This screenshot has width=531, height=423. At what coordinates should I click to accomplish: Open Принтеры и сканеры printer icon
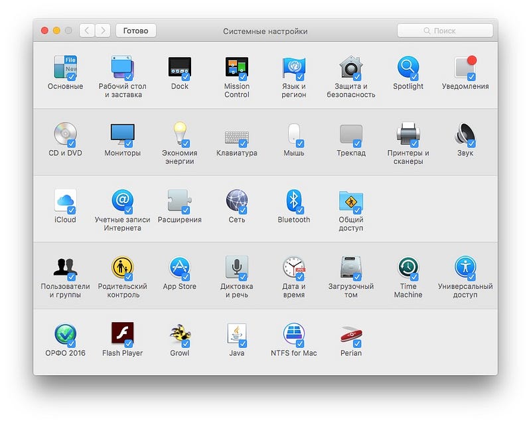point(408,133)
